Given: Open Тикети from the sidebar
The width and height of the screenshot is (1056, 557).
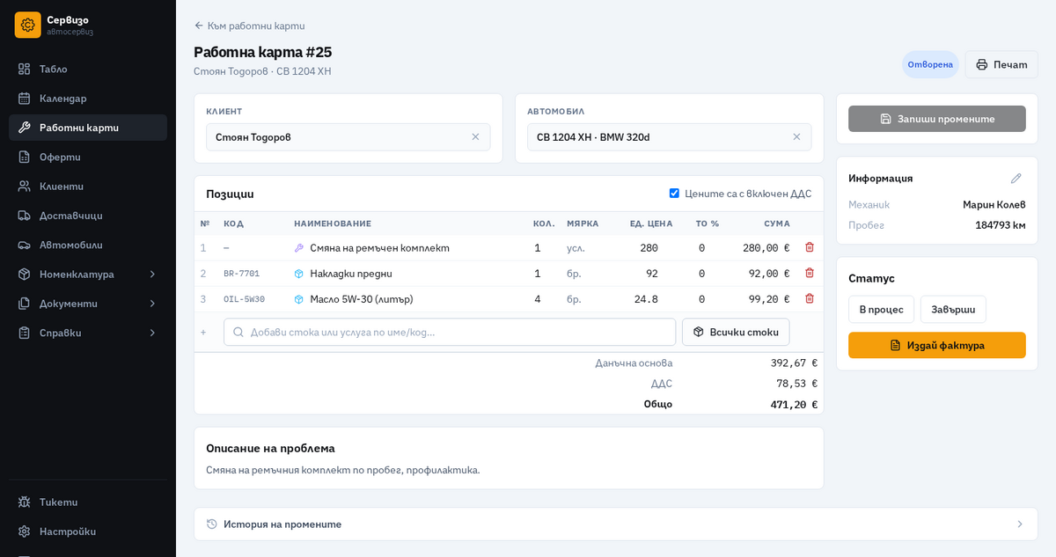Looking at the screenshot, I should [x=88, y=502].
